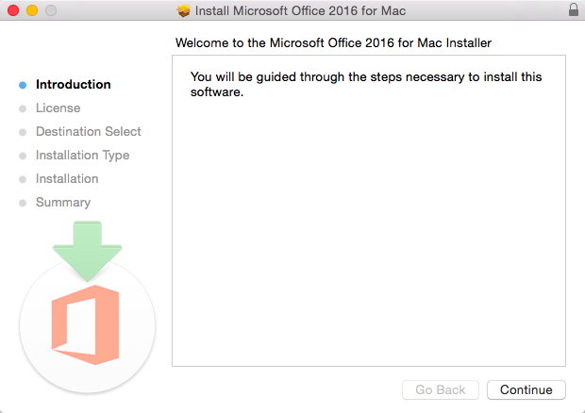Screen dimensions: 585x413
Task: Click the lock icon in the title bar
Action: (x=574, y=10)
